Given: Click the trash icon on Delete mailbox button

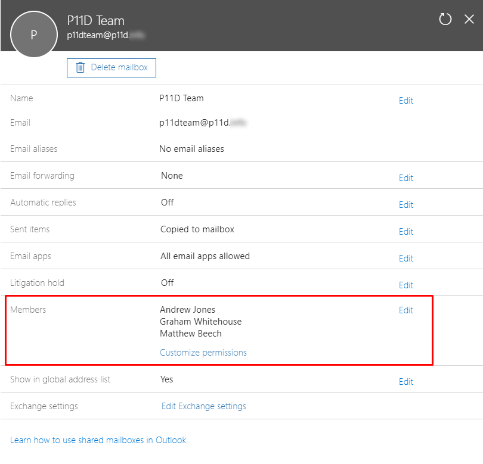Looking at the screenshot, I should (80, 68).
